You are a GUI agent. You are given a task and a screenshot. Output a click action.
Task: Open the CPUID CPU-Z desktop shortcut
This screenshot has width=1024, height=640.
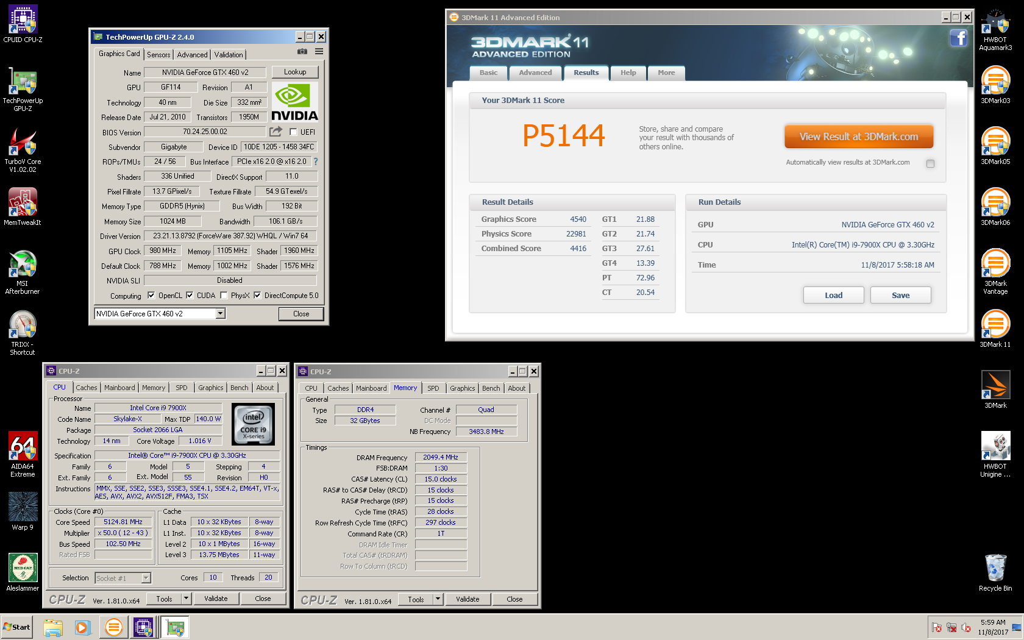click(23, 24)
